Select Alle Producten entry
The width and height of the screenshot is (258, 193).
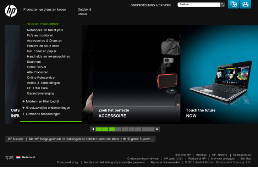38,72
